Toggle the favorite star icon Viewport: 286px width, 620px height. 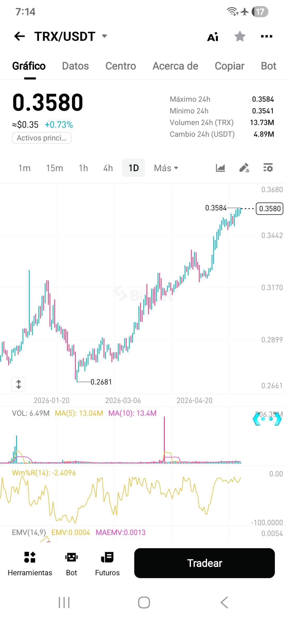[x=240, y=36]
